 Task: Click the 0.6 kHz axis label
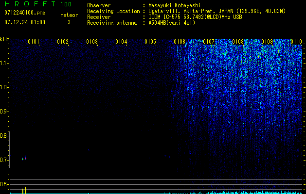(x=3, y=184)
